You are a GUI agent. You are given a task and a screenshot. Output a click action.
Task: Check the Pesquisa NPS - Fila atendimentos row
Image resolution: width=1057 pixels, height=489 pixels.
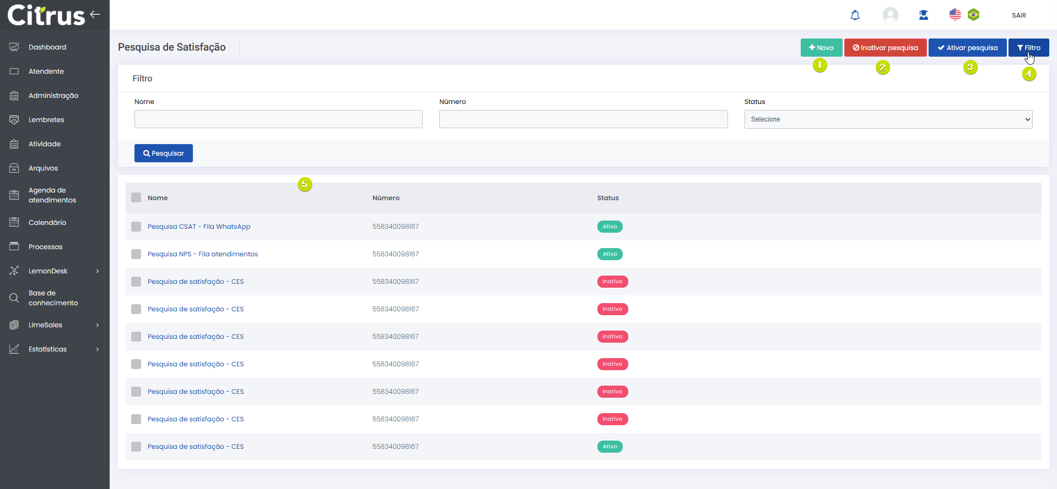click(x=136, y=254)
